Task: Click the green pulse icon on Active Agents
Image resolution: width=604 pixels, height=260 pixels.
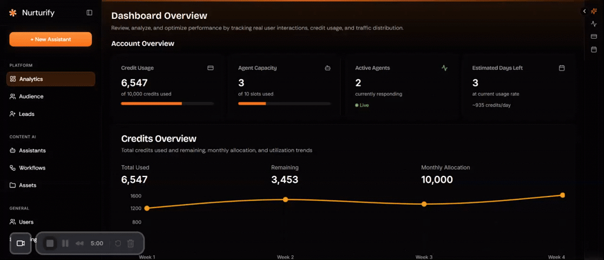Action: (x=445, y=68)
